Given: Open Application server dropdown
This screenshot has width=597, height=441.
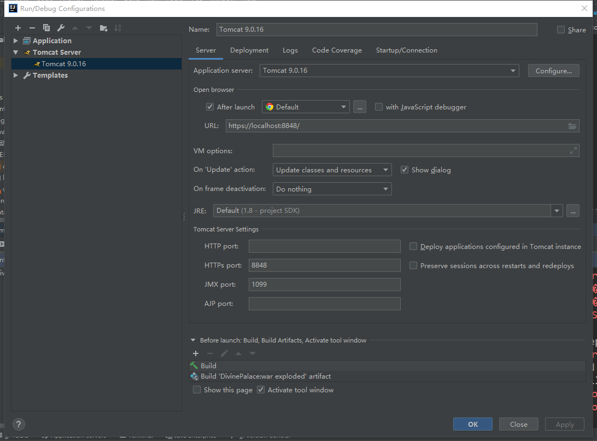Looking at the screenshot, I should click(389, 71).
